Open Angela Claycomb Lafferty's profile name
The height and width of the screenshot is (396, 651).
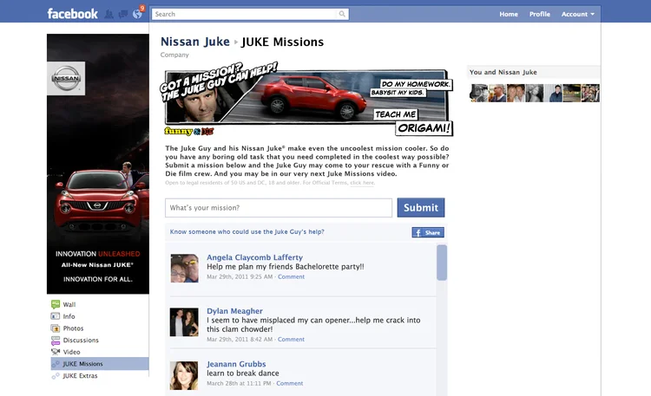click(254, 257)
